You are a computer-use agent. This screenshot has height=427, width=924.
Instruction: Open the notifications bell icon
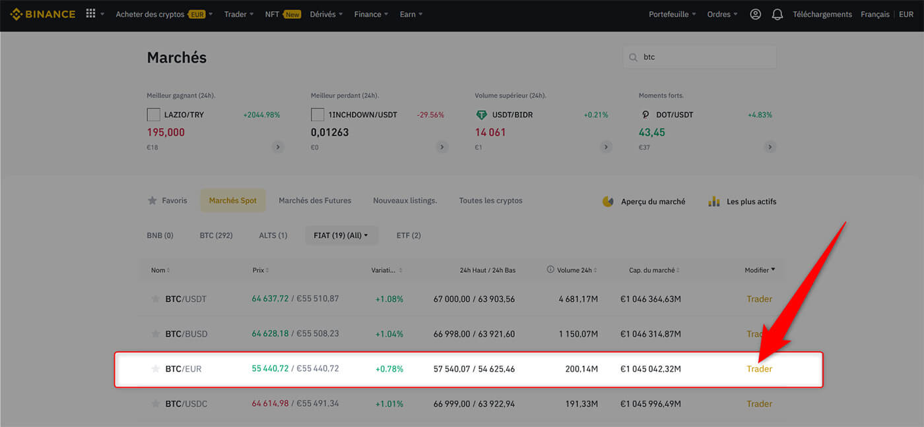point(777,14)
